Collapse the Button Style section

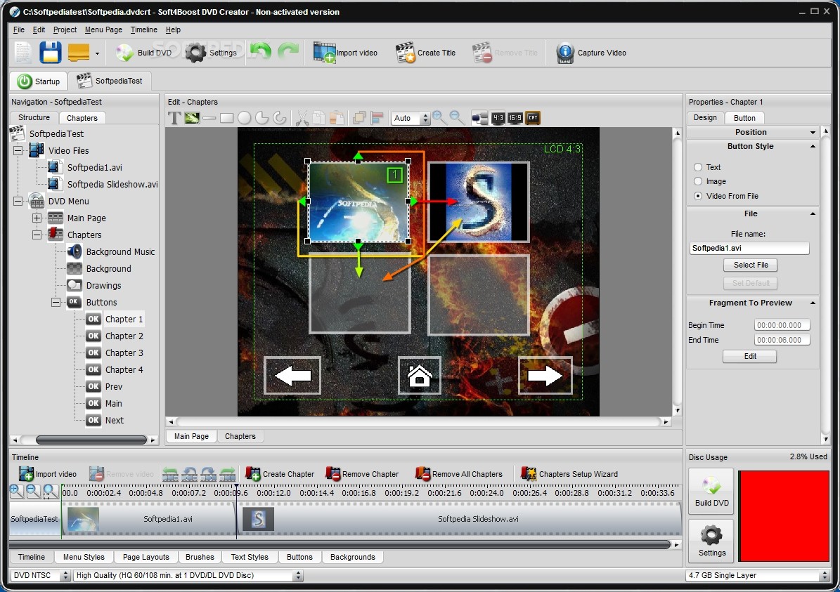[x=813, y=146]
